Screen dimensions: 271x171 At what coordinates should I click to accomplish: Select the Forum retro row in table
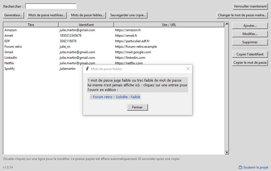pyautogui.click(x=114, y=47)
